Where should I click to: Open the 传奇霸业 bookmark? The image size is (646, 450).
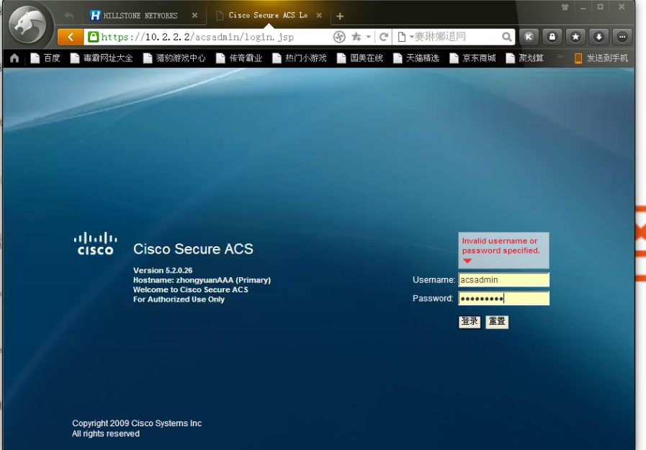(239, 58)
